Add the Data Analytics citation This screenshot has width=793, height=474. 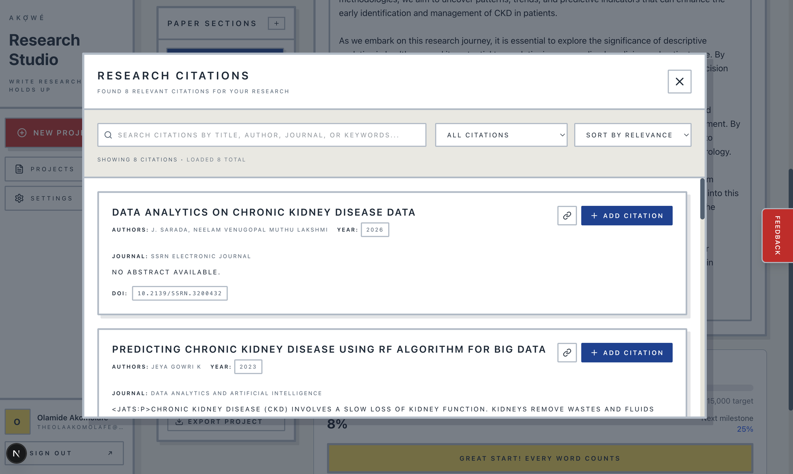pos(627,215)
